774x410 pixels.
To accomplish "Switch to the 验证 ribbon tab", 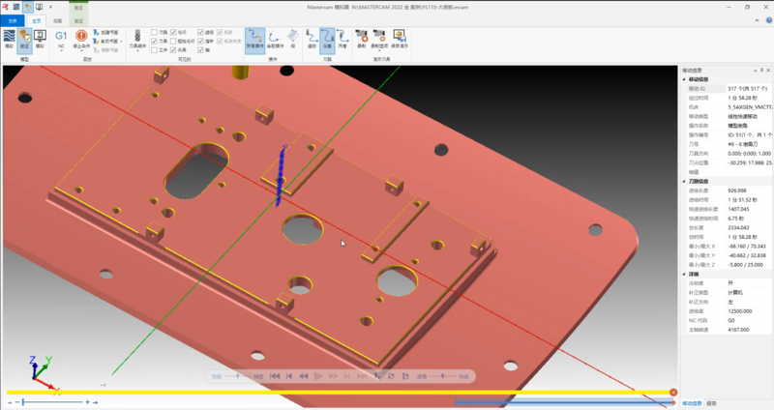I will pyautogui.click(x=78, y=20).
